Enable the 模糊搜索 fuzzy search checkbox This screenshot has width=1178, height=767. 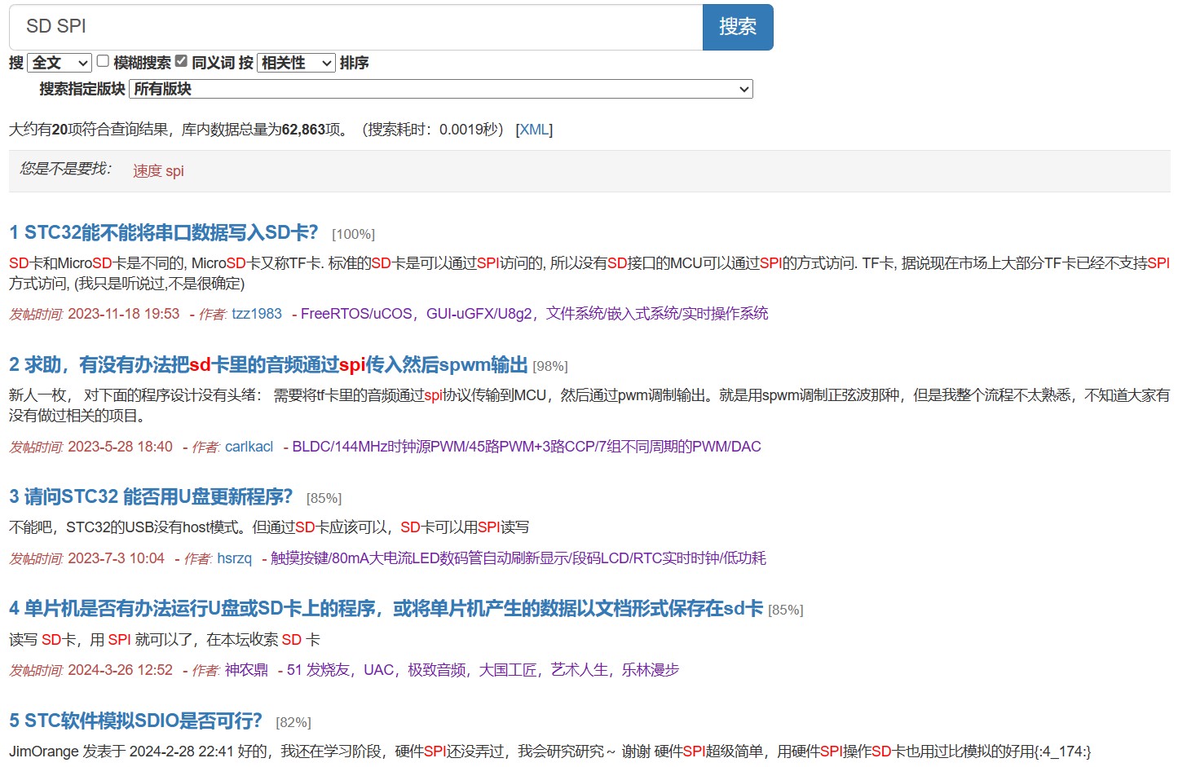103,61
